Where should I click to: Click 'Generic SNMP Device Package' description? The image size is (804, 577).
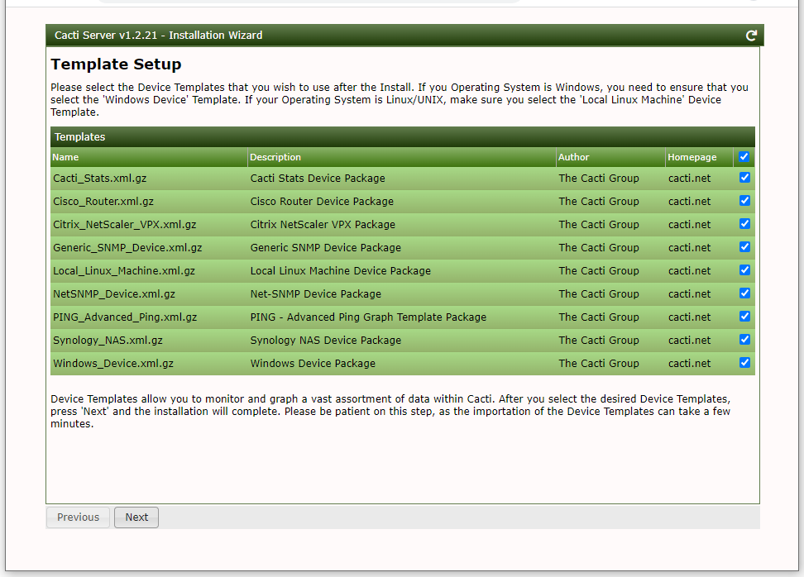(326, 247)
